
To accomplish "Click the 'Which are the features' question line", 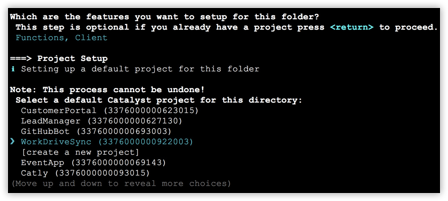I will click(x=165, y=17).
